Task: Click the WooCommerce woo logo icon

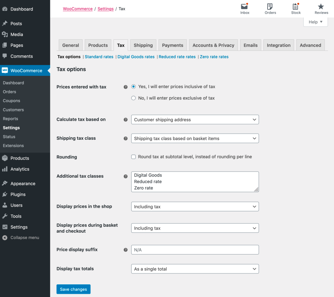Action: pyautogui.click(x=5, y=71)
